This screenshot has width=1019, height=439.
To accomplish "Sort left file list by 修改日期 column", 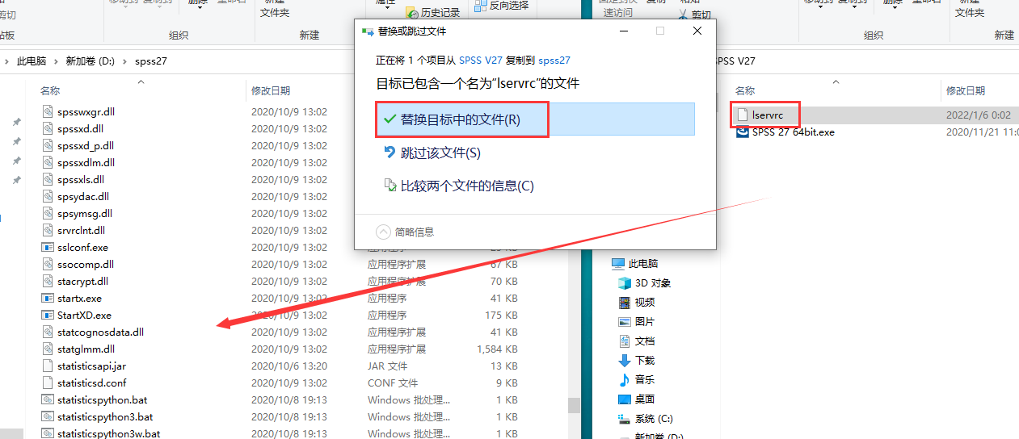I will tap(271, 91).
